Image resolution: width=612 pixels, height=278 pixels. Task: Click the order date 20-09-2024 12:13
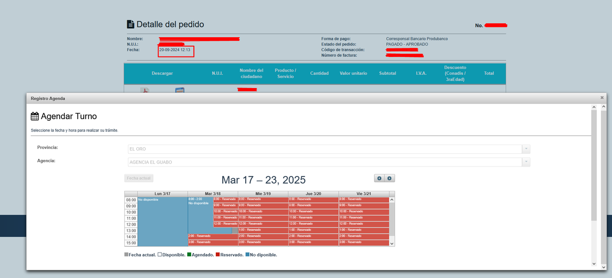pos(175,50)
